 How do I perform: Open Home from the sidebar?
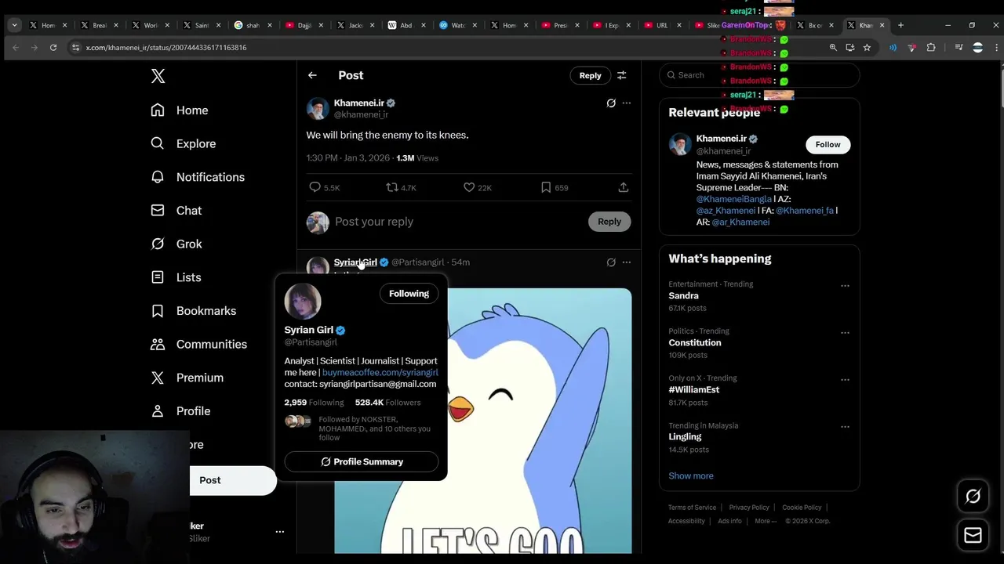[180, 110]
